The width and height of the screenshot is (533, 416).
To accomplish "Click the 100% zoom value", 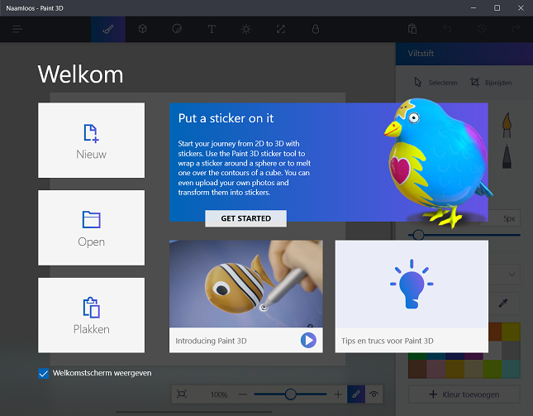I will click(218, 394).
